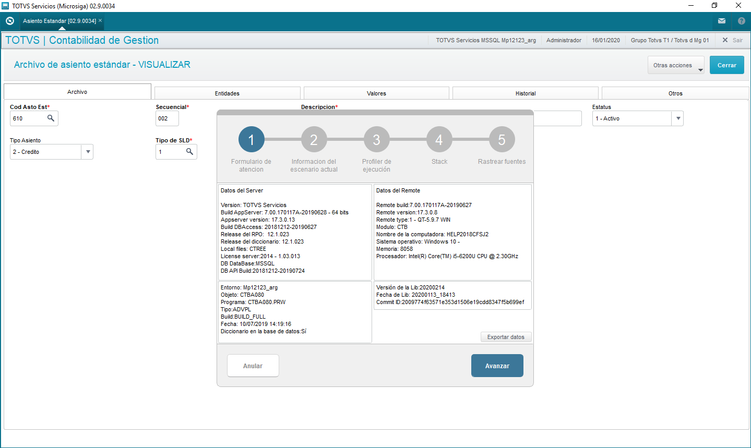Viewport: 751px width, 448px height.
Task: Go to step 3 Profiler de ejecución
Action: coord(376,140)
